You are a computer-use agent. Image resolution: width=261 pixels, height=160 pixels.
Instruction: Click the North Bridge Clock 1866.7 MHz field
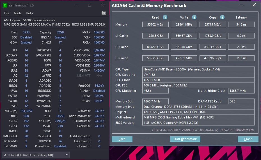pyautogui.click(x=241, y=91)
